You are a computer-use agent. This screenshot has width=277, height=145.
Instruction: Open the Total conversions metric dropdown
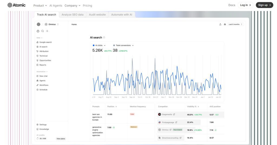coord(123,45)
